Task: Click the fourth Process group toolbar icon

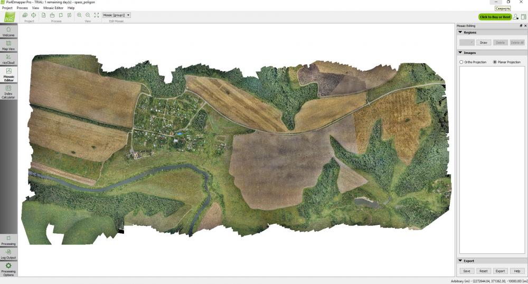Action: pyautogui.click(x=69, y=15)
